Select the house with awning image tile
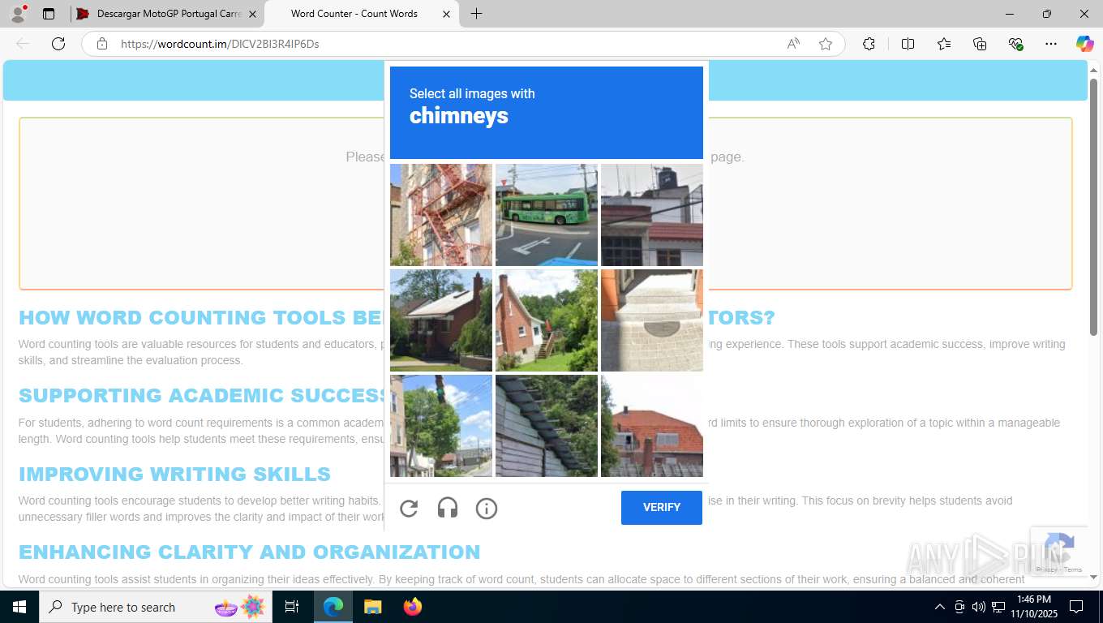Image resolution: width=1103 pixels, height=623 pixels. tap(441, 320)
